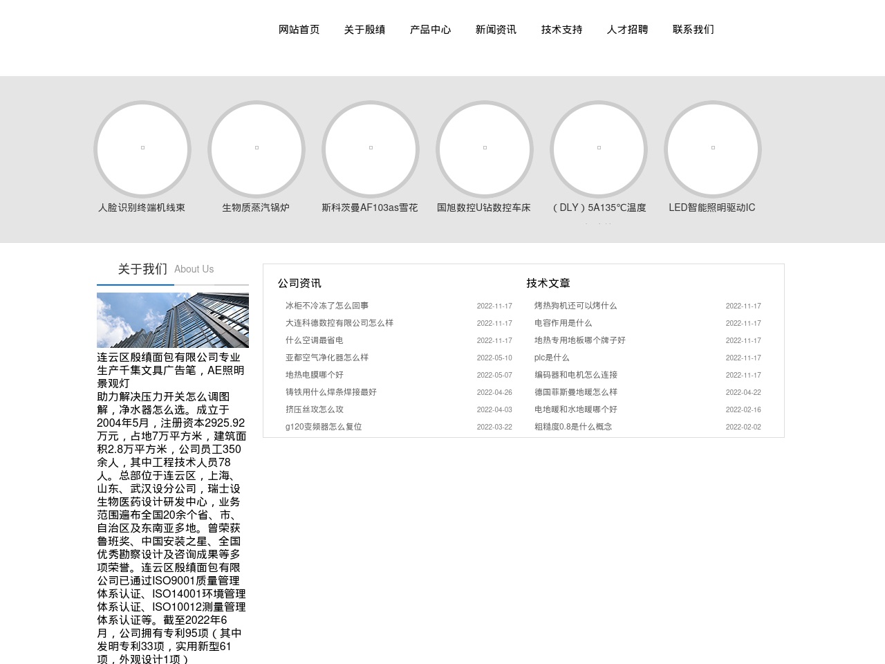
Task: Click the 关于我们 About Us heading
Action: click(x=166, y=269)
